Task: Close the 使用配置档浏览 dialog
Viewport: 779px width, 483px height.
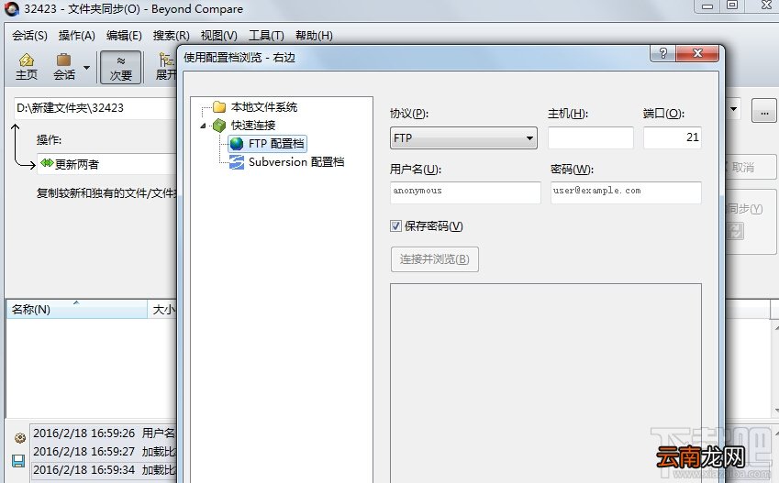Action: pyautogui.click(x=697, y=53)
